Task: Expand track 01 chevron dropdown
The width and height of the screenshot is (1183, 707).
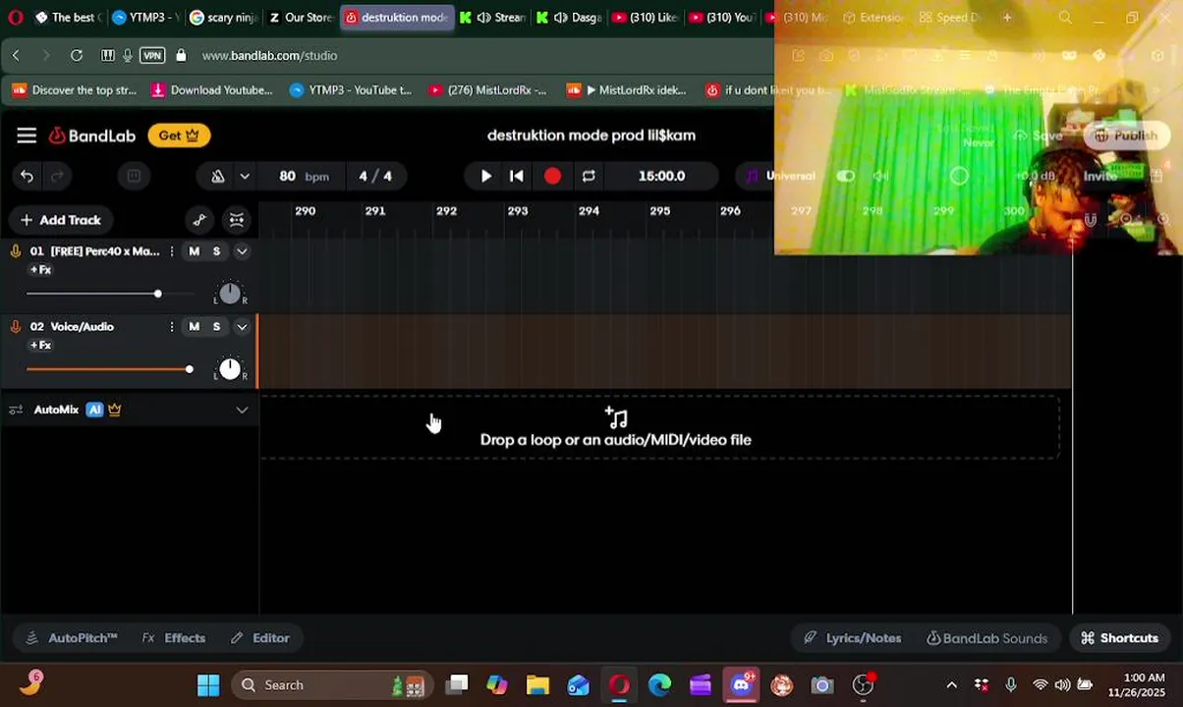Action: 242,251
